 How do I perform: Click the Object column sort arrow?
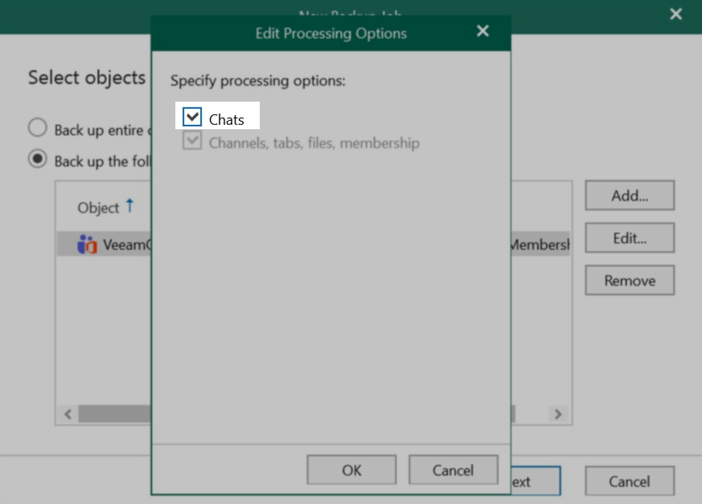[x=130, y=206]
